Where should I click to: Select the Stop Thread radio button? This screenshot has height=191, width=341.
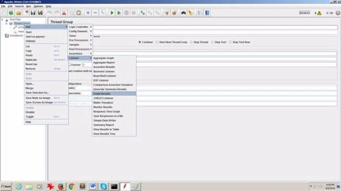(x=191, y=42)
